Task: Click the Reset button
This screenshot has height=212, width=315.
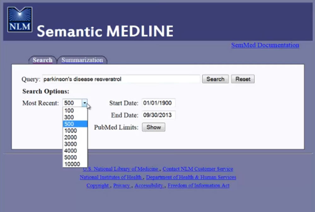Action: pyautogui.click(x=243, y=79)
